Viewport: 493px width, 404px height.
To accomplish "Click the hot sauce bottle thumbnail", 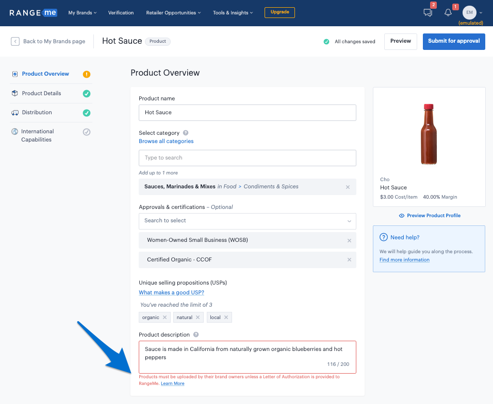I will coord(429,134).
